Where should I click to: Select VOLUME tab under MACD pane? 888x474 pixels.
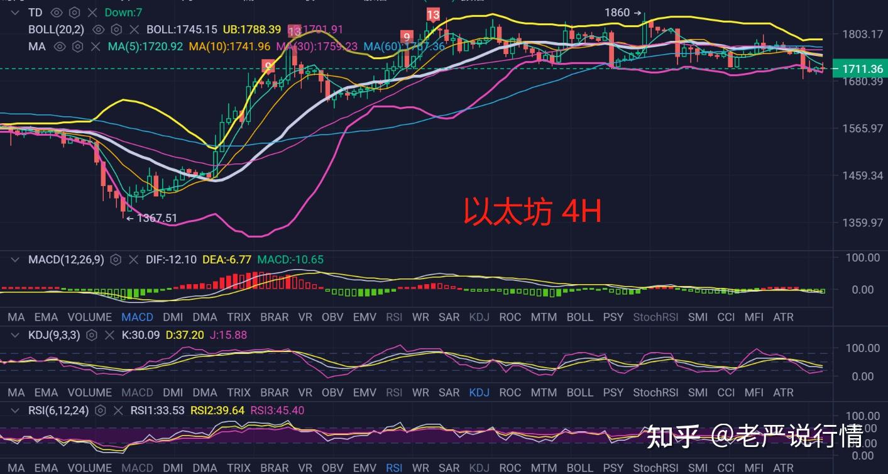pos(89,317)
